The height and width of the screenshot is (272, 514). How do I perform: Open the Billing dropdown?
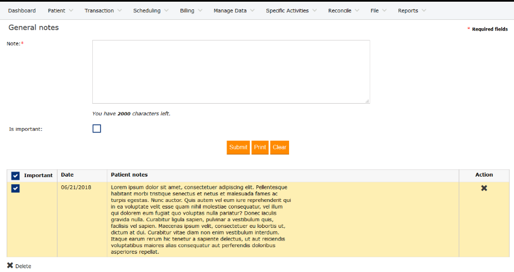pos(191,10)
